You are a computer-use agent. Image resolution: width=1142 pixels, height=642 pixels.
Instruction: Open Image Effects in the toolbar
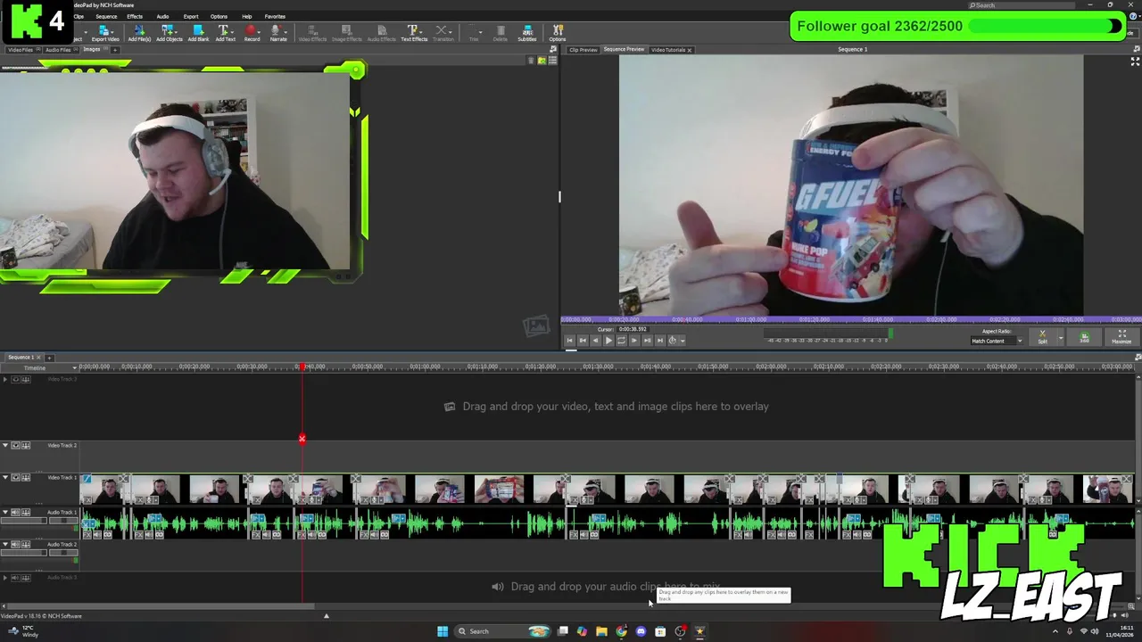347,34
